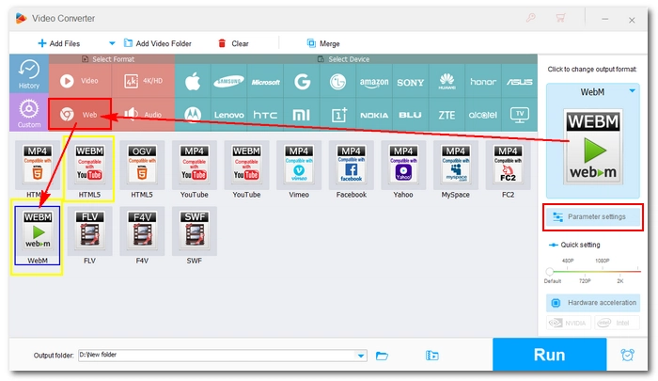Choose the Sony device brand
This screenshot has height=381, width=658.
coord(411,82)
